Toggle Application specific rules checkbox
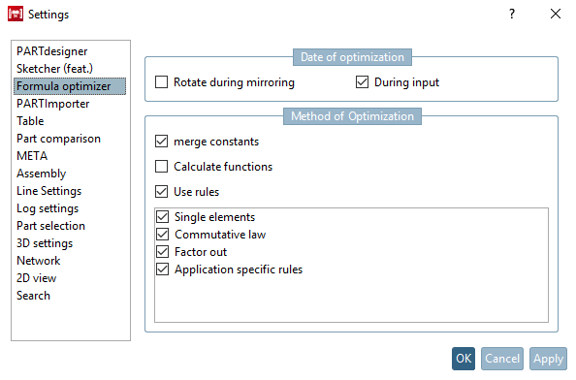 (162, 269)
